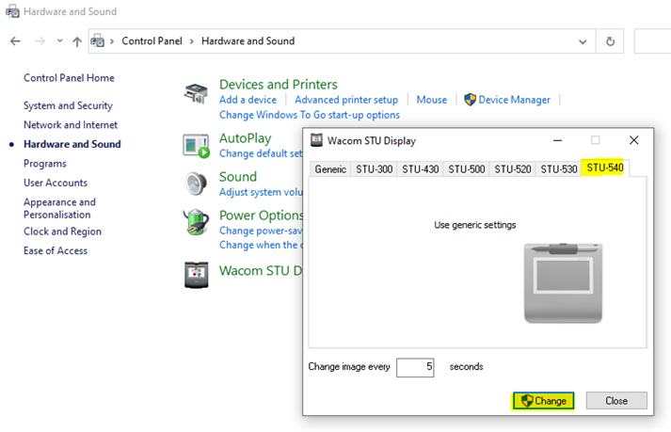Expand the address bar history dropdown

coord(583,41)
